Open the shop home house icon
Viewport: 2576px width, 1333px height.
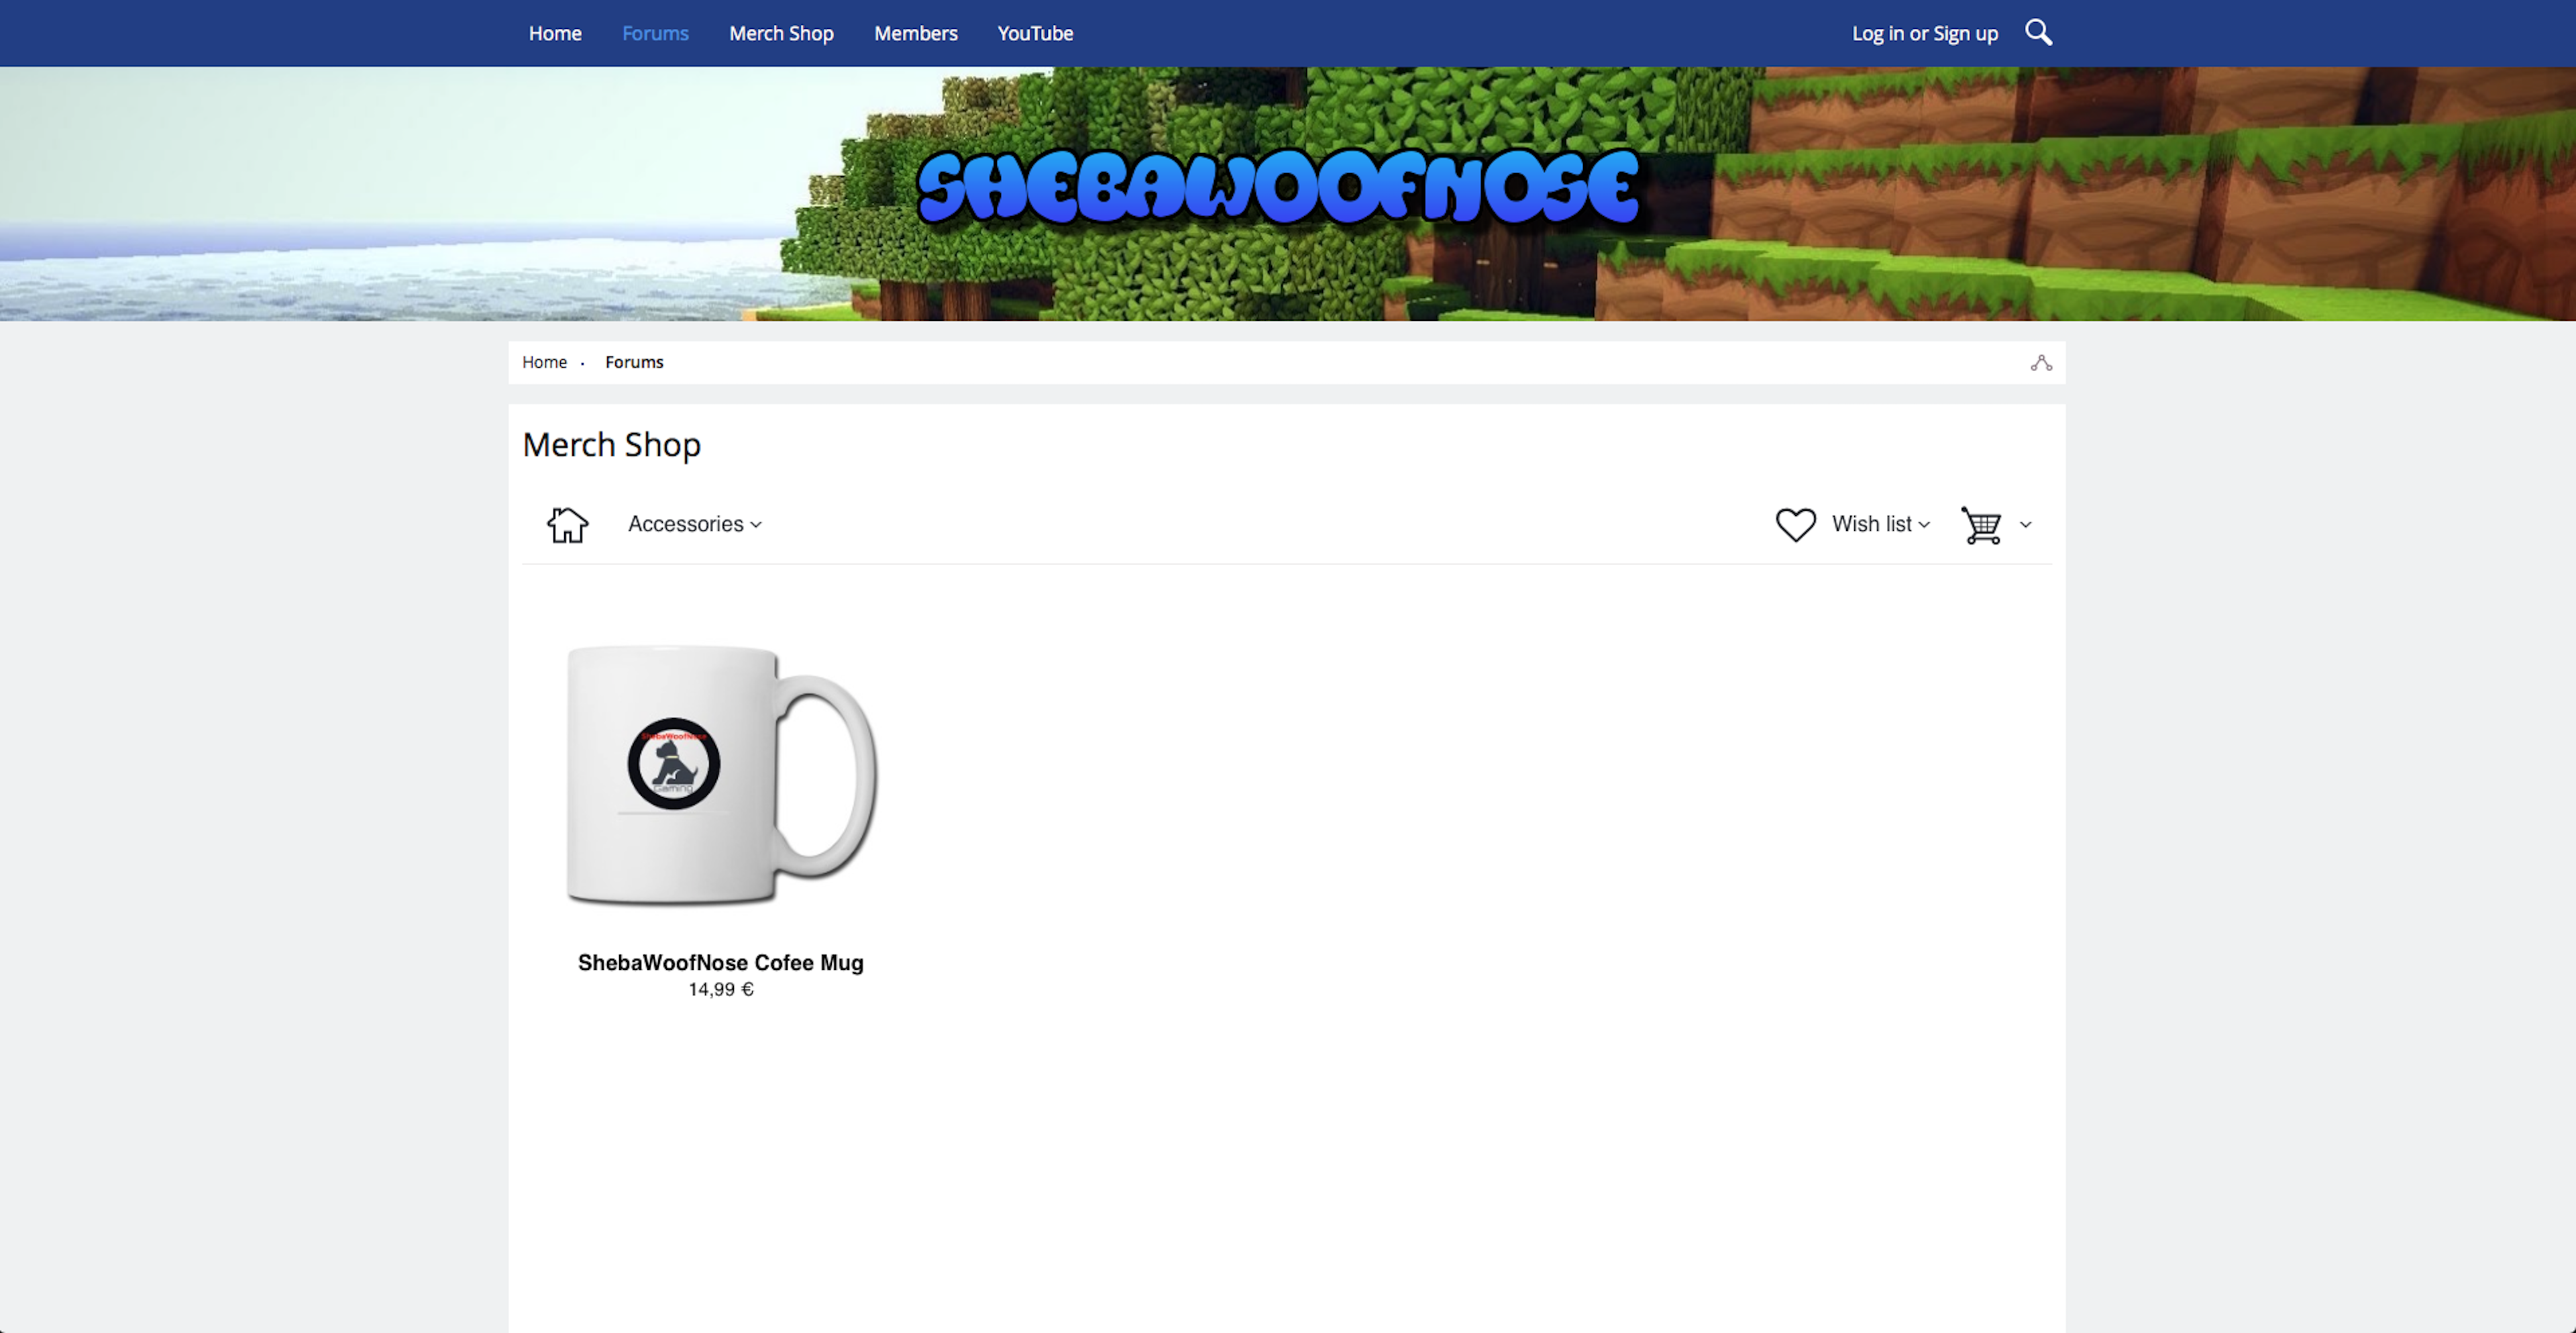567,524
